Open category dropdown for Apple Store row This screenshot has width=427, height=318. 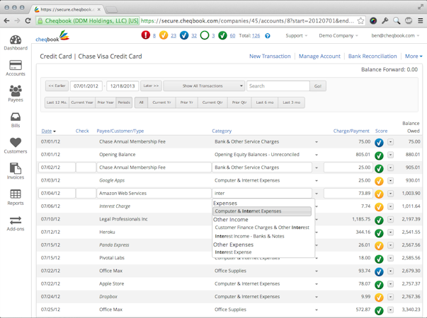(317, 284)
